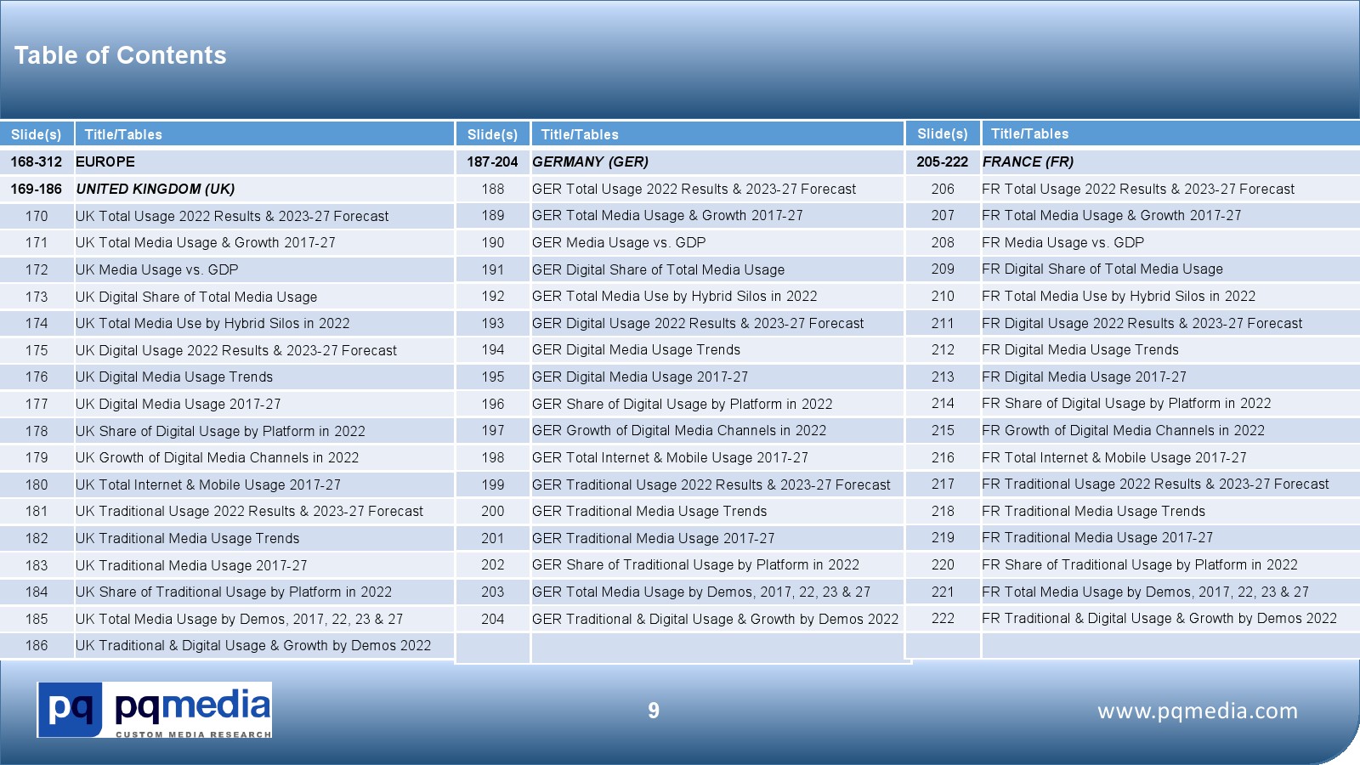Open the FRANCE (FR) section heading
This screenshot has height=765, width=1360.
click(x=1028, y=161)
